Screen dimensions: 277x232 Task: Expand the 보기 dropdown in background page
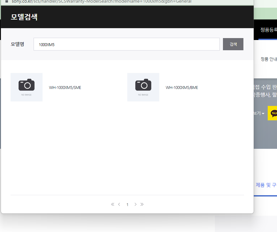click(259, 113)
